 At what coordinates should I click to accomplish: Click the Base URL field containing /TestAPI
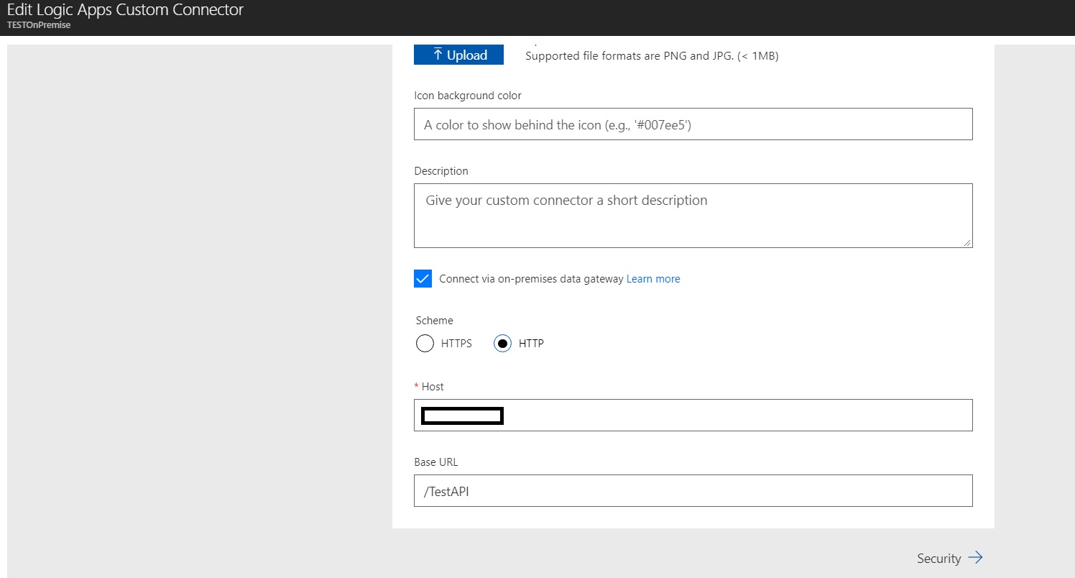[x=693, y=490]
